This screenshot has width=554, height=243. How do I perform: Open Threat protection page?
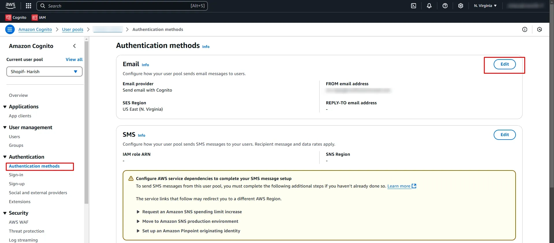coord(27,231)
